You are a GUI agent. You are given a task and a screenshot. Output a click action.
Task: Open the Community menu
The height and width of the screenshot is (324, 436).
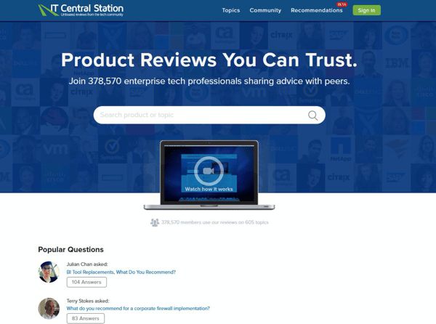(x=265, y=10)
